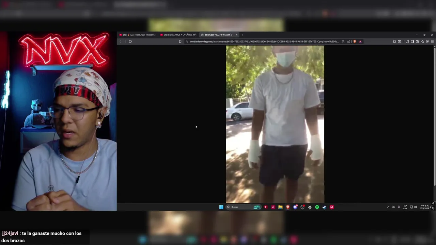Viewport: 436px width, 245px height.
Task: Go forward with the browser forward arrow
Action: (x=125, y=42)
